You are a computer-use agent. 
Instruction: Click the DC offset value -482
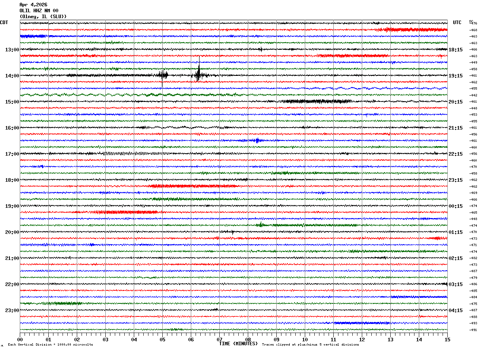473,258
